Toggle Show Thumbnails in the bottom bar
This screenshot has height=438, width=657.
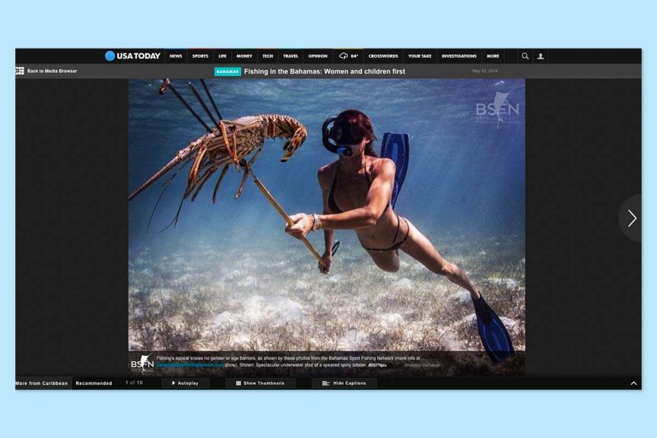(x=260, y=383)
